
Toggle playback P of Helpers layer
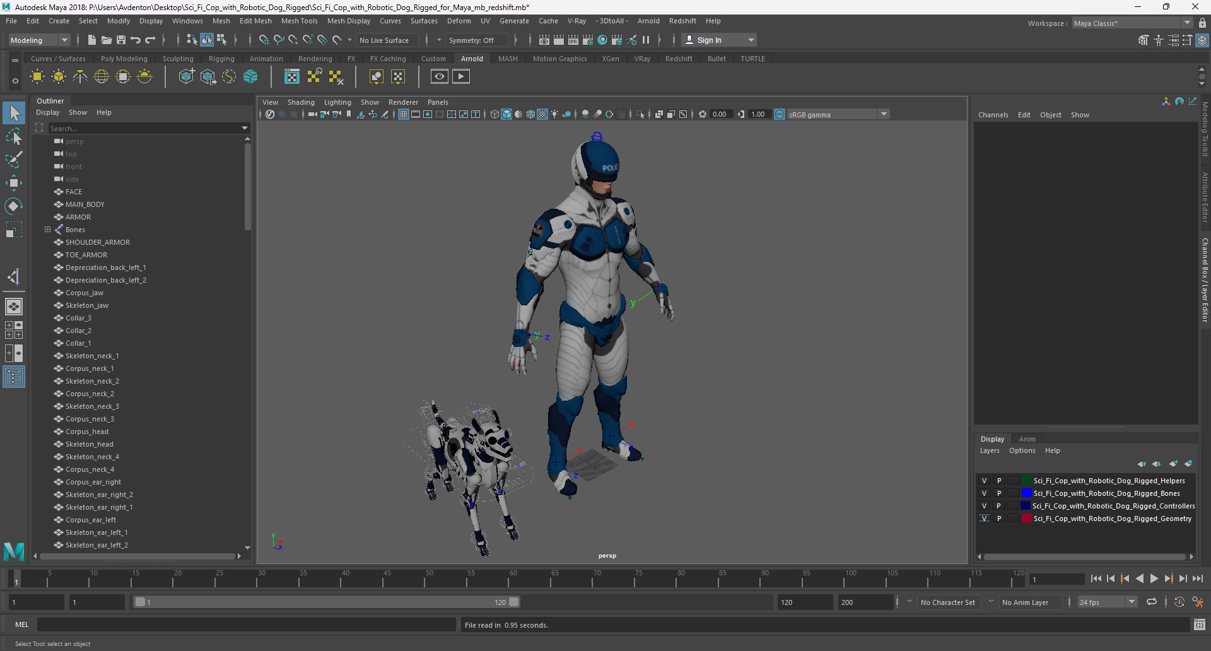pos(999,481)
